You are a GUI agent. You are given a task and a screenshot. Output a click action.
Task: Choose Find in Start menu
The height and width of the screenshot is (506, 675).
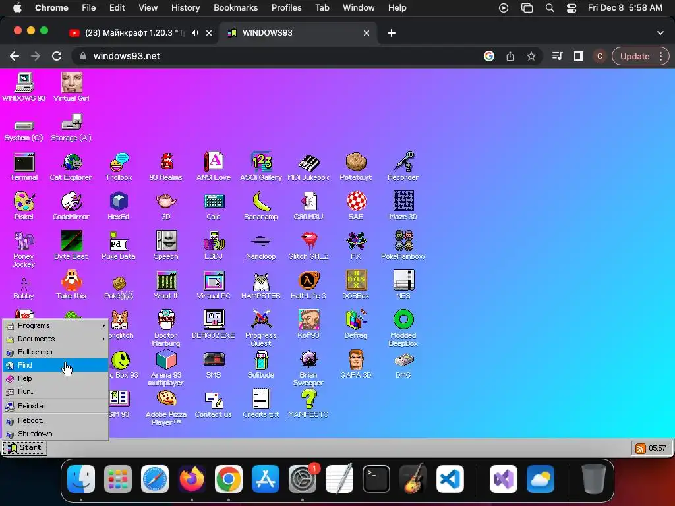coord(55,365)
